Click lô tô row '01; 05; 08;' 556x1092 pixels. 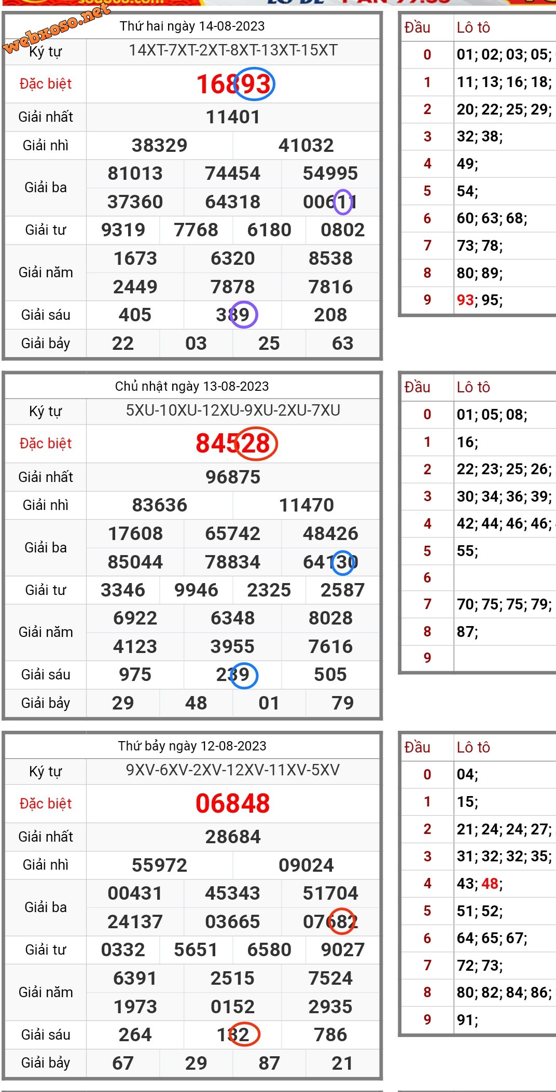point(492,415)
